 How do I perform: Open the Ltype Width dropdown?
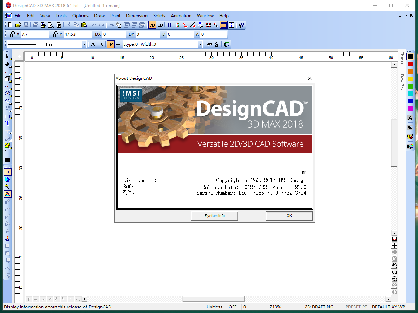200,44
